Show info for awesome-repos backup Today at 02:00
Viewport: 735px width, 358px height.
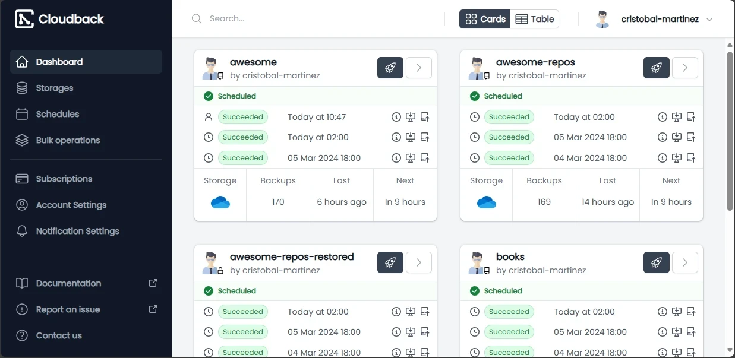[x=663, y=117]
